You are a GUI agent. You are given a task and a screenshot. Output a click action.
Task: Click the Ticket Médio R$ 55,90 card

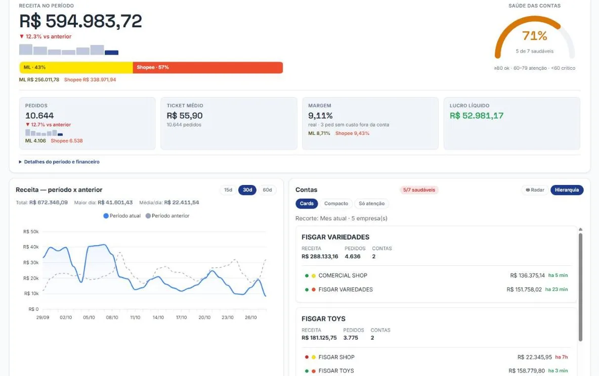coord(229,123)
